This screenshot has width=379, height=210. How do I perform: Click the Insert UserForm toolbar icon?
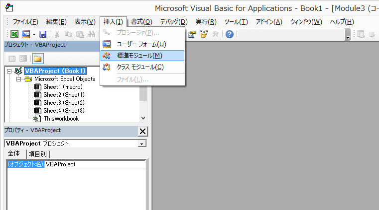pos(25,34)
